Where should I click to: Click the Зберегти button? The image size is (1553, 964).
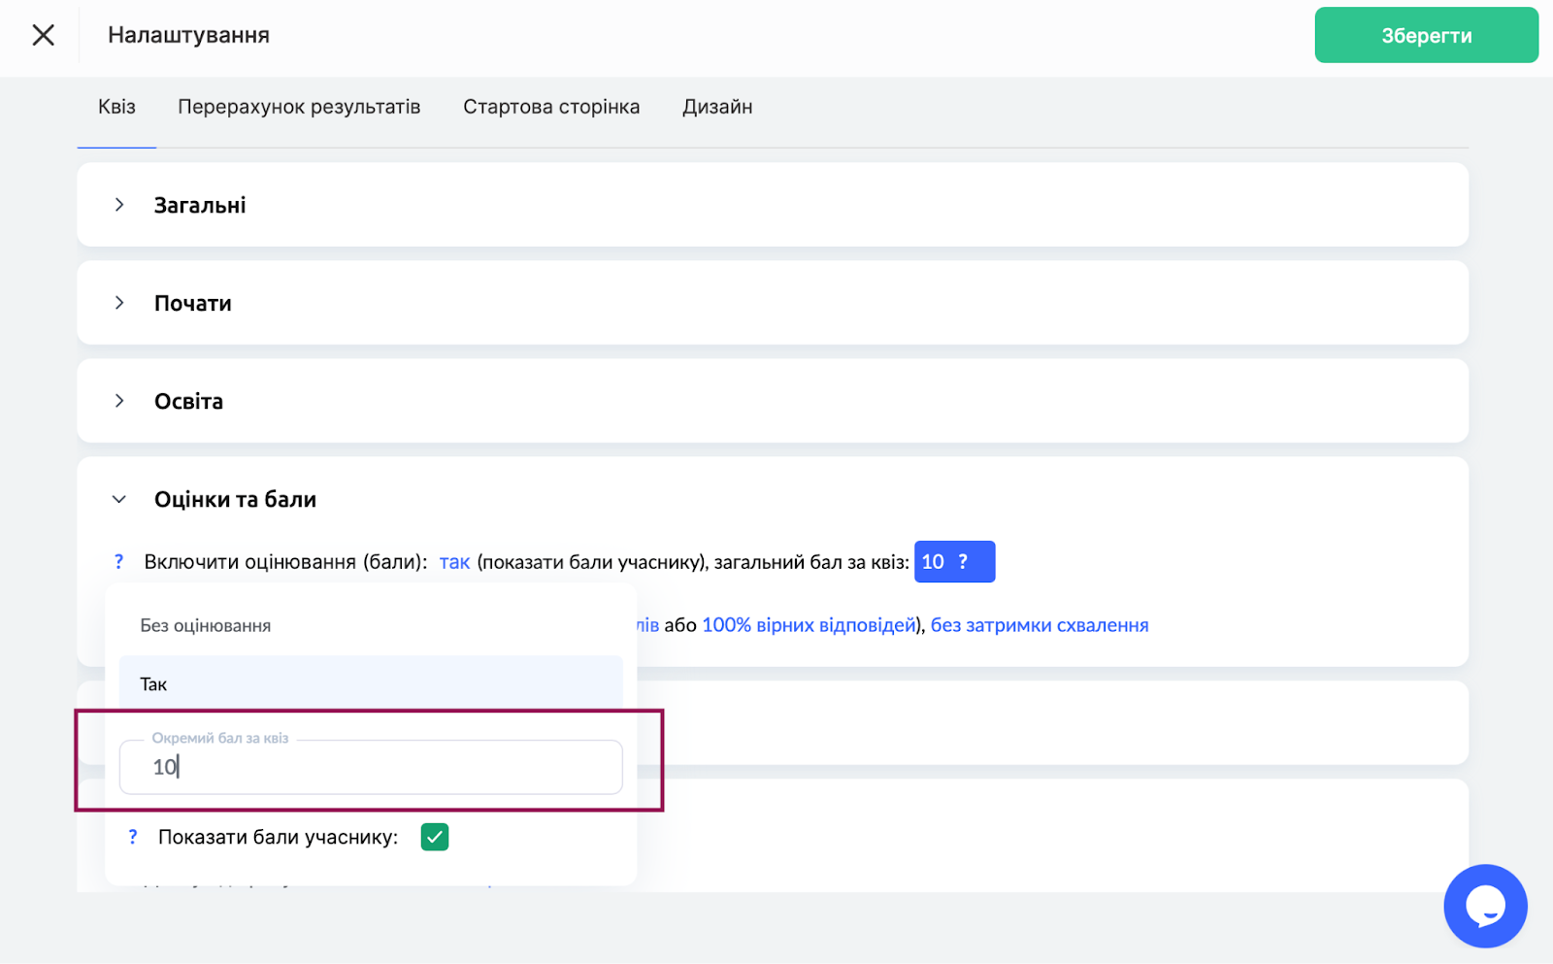pos(1425,35)
